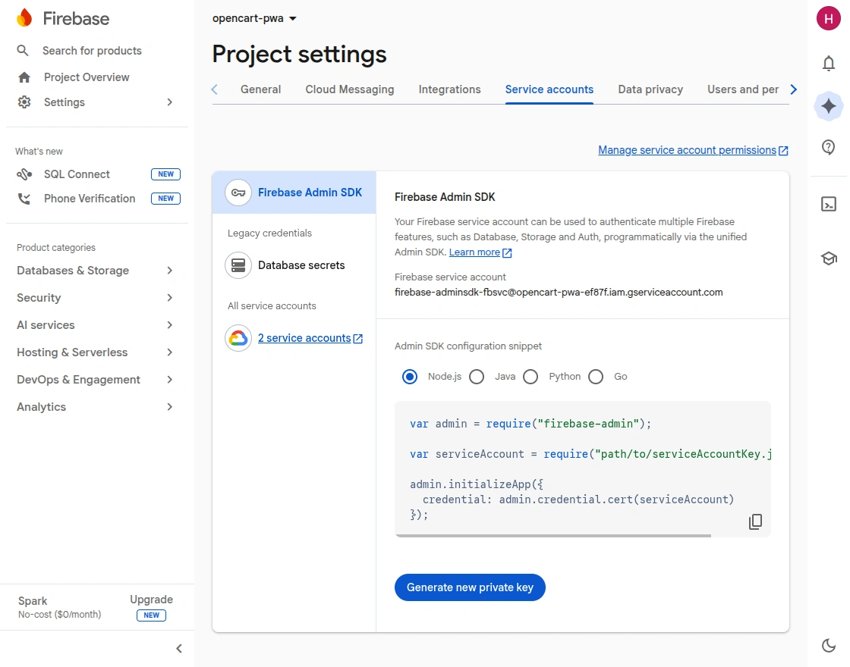The width and height of the screenshot is (850, 667).
Task: Click NEW badge beside Phone Verification
Action: click(166, 199)
